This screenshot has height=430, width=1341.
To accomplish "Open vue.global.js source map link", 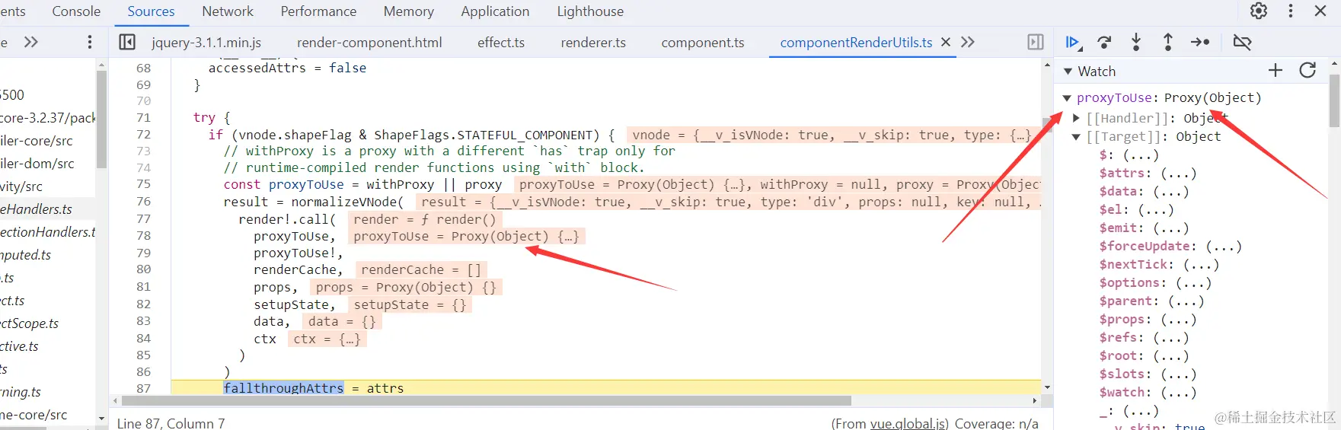I will 908,424.
